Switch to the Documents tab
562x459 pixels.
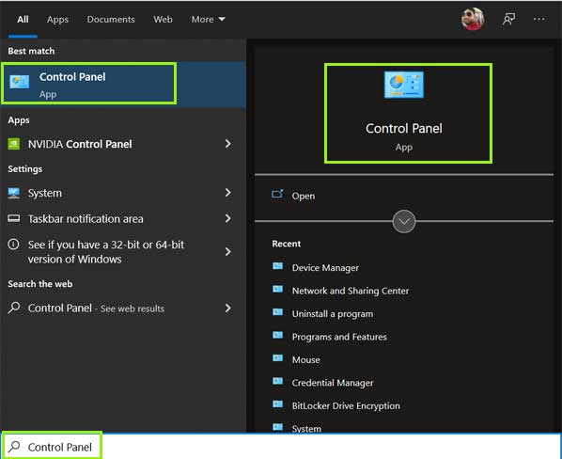(111, 20)
